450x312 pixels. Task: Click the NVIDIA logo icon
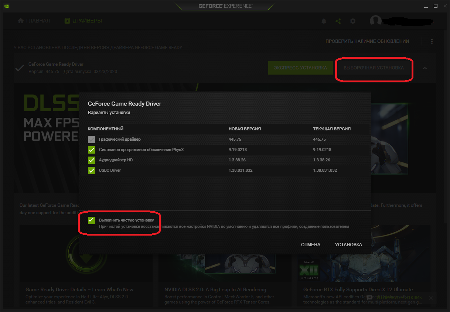coord(6,6)
